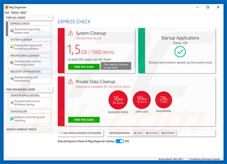Open System Cleanup from the sidebar
Image resolution: width=227 pixels, height=164 pixels.
[x=30, y=45]
